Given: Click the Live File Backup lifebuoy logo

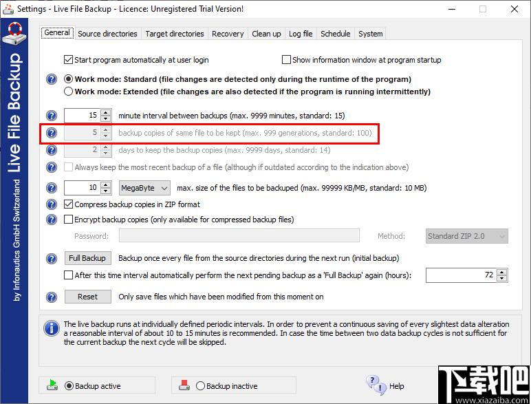Looking at the screenshot, I should tap(14, 34).
